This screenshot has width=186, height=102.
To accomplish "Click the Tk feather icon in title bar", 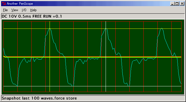I will coord(4,4).
